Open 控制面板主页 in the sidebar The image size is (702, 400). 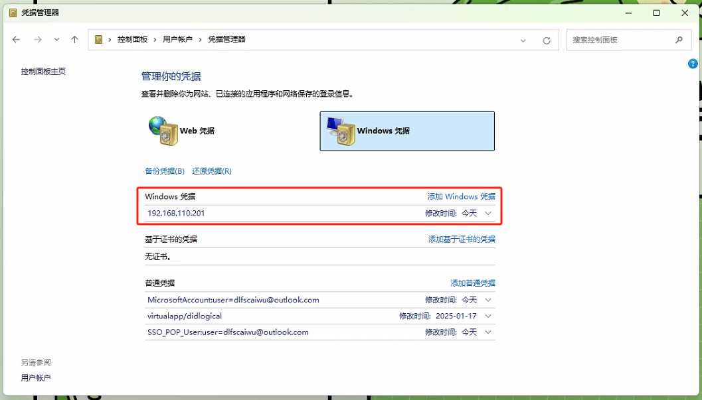coord(43,72)
